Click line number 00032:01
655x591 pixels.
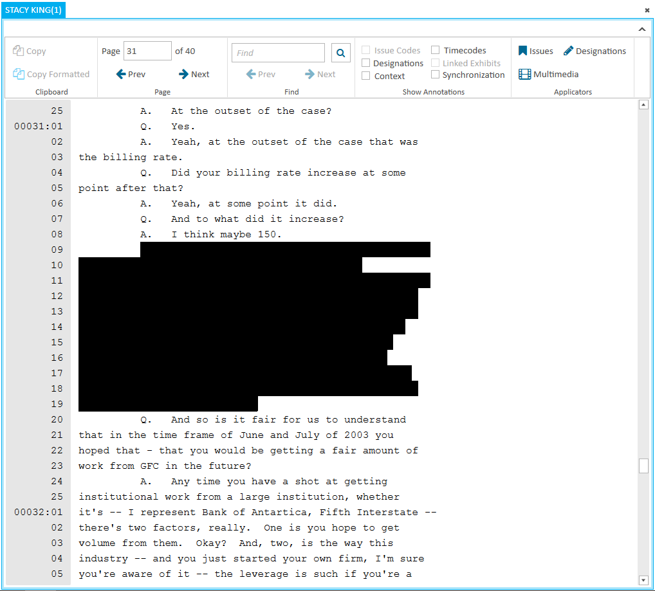[39, 512]
